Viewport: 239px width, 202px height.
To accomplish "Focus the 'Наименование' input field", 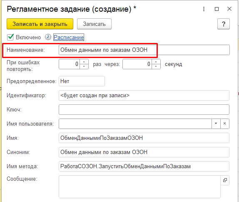I will point(144,50).
